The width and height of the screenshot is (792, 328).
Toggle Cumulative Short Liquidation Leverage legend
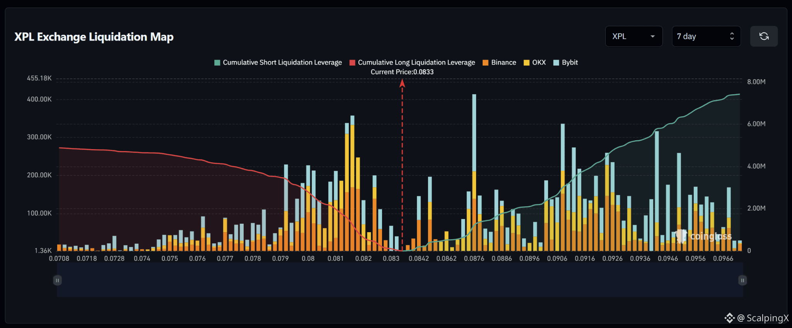(278, 63)
